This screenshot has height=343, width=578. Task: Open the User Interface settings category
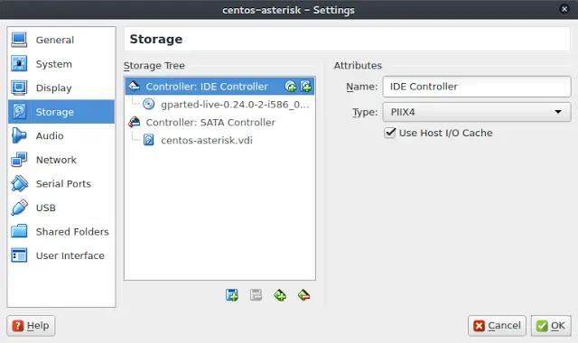[x=61, y=255]
